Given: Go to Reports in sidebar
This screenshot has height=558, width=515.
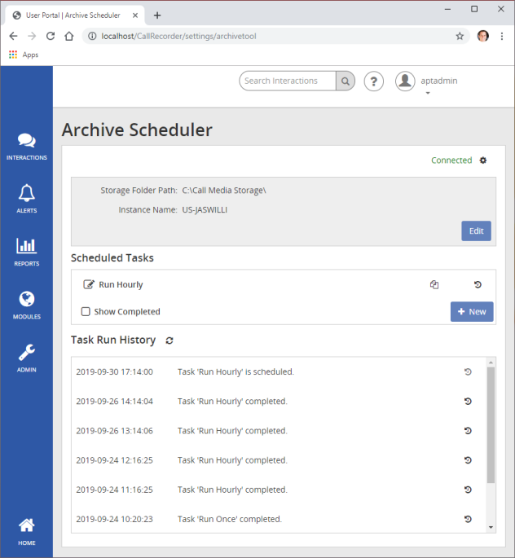Looking at the screenshot, I should (x=26, y=251).
